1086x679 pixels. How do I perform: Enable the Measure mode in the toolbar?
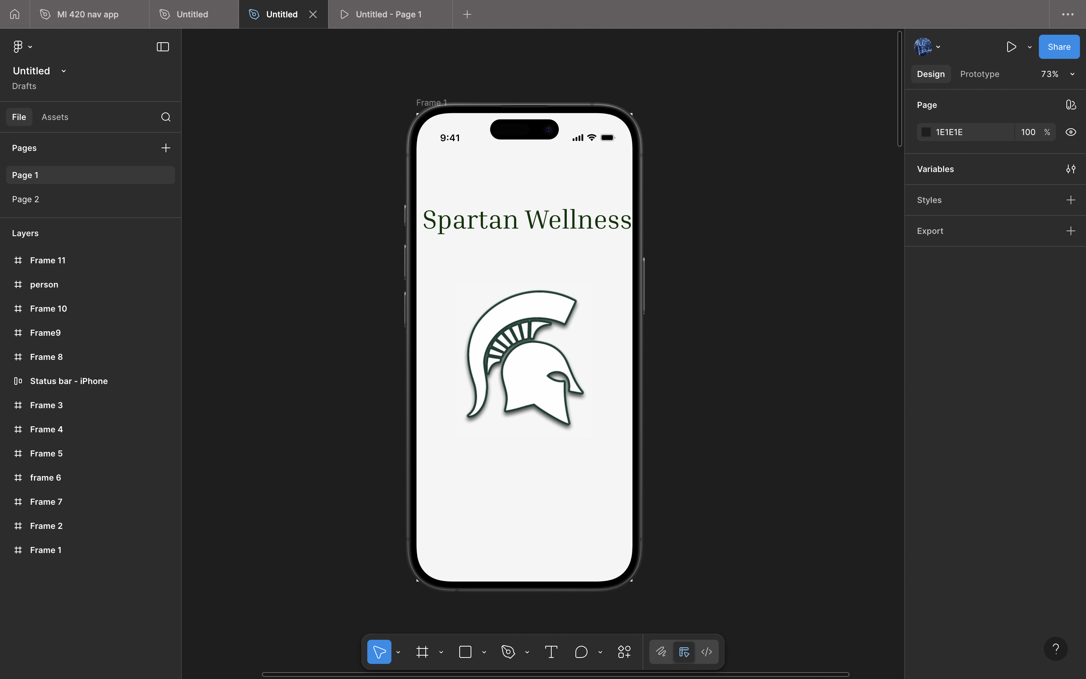tap(684, 651)
